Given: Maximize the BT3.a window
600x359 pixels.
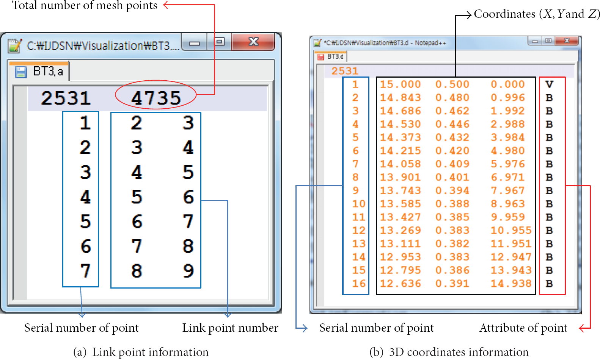Looking at the screenshot, I should (x=219, y=42).
